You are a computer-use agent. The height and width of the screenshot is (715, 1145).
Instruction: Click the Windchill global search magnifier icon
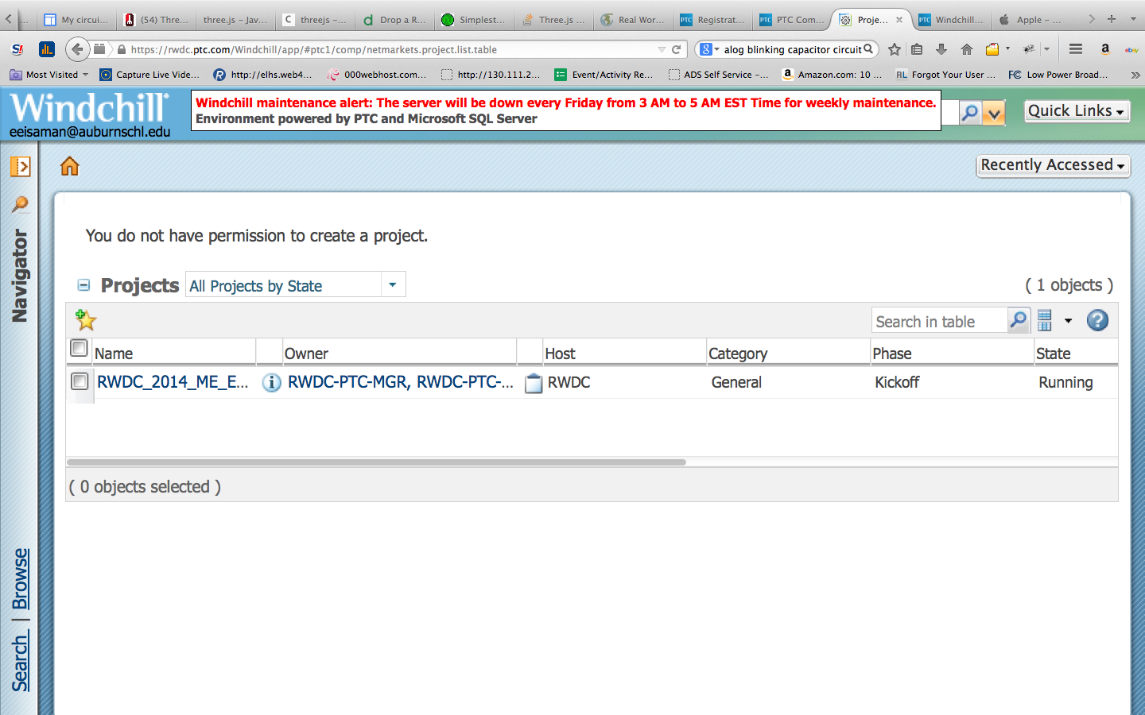coord(969,114)
